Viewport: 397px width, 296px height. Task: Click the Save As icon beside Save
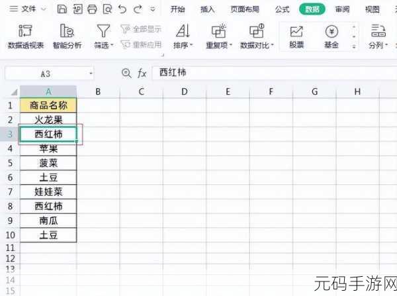click(77, 9)
